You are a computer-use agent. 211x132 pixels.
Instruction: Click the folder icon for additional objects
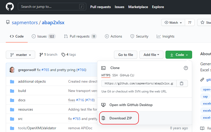click(12, 82)
